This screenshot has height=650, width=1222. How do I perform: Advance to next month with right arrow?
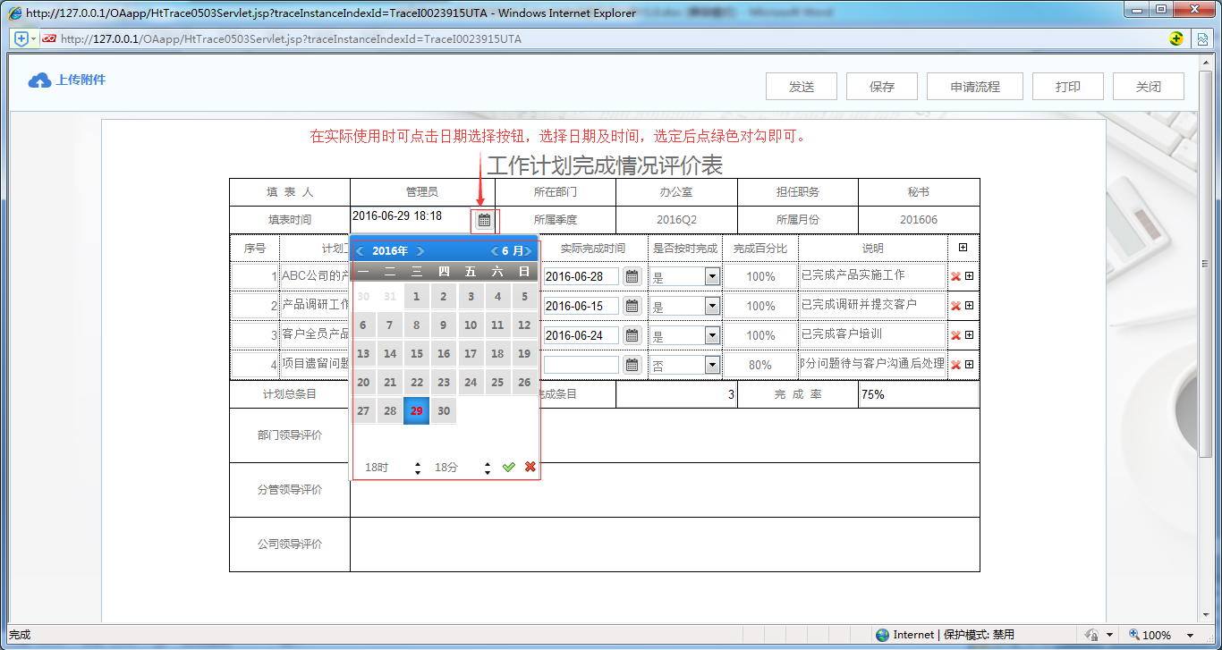point(528,250)
